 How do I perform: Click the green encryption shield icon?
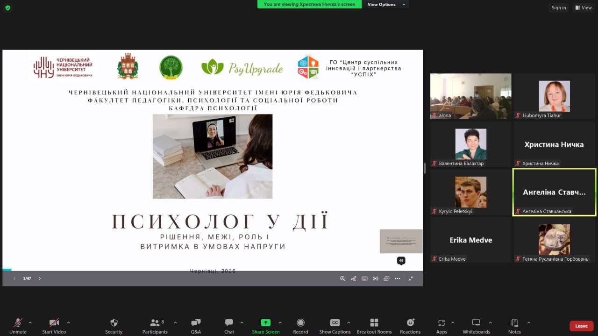click(7, 7)
